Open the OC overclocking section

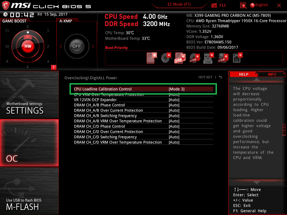(x=29, y=143)
